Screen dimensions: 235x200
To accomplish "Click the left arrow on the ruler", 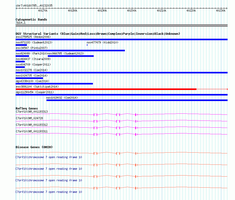I will 16,8.
